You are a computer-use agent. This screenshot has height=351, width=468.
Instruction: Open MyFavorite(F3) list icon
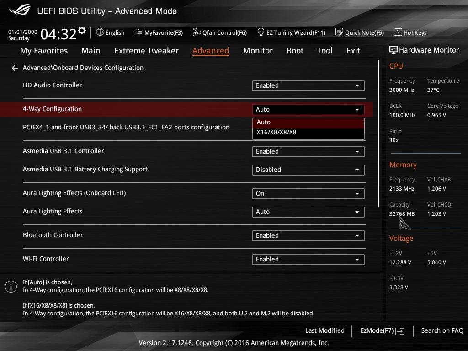point(138,32)
